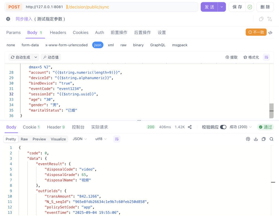The image size is (279, 218).
Task: Open the 后置操作 post-processors tab
Action: click(142, 33)
